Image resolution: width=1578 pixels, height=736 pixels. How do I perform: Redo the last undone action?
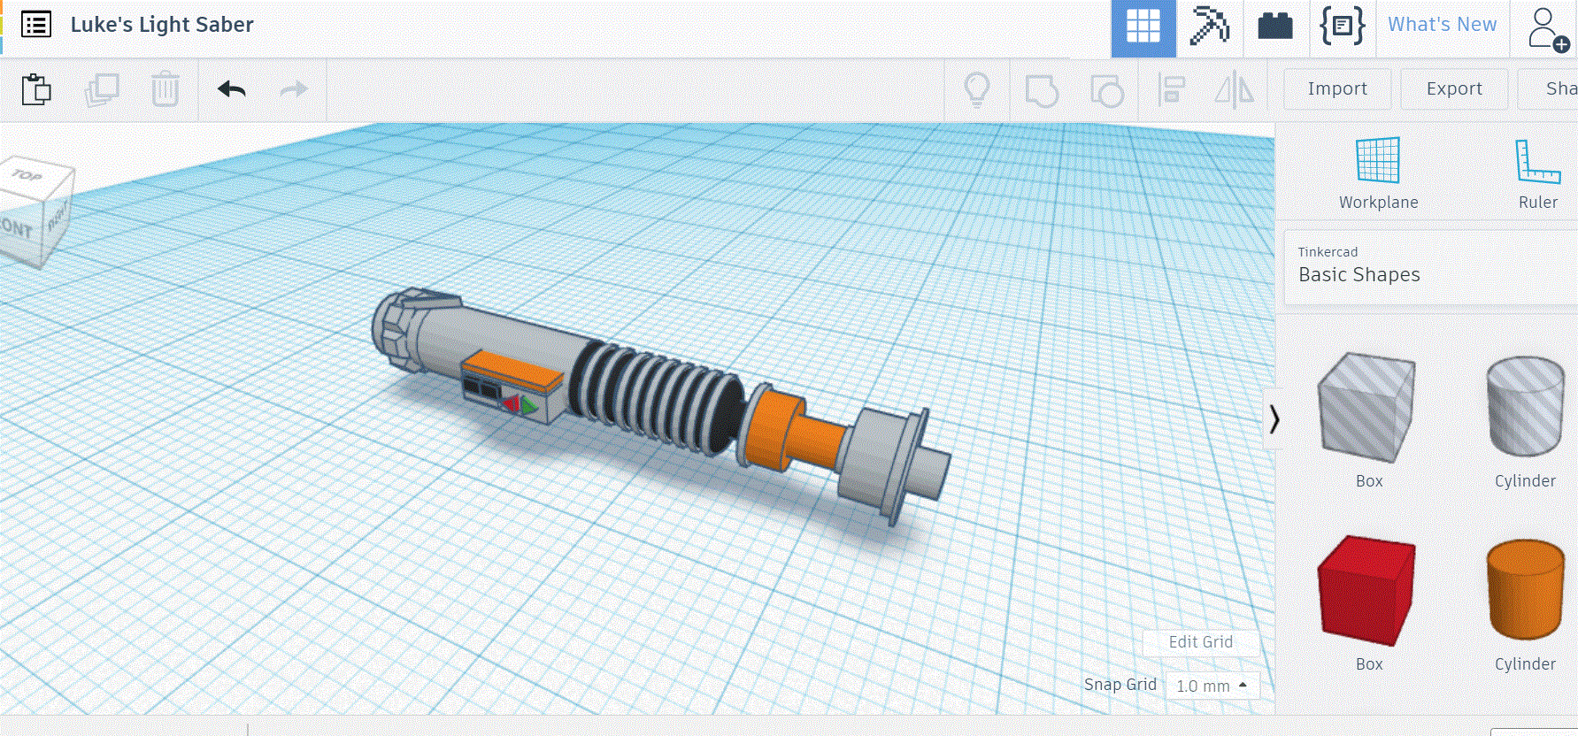(294, 89)
